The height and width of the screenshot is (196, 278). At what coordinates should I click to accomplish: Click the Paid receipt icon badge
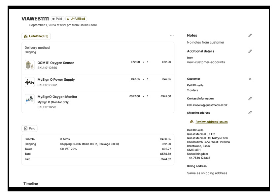(x=26, y=128)
